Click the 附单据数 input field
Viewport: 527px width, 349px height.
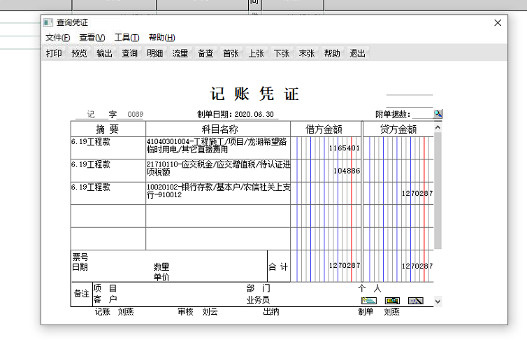(x=422, y=114)
